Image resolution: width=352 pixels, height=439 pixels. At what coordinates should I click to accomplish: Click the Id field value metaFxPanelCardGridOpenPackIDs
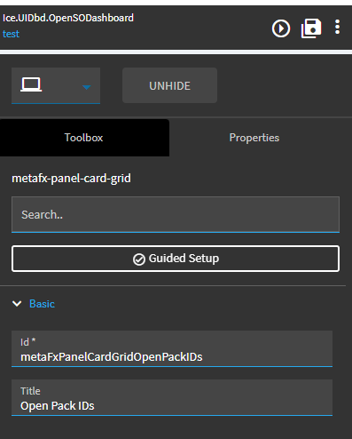[x=112, y=357]
